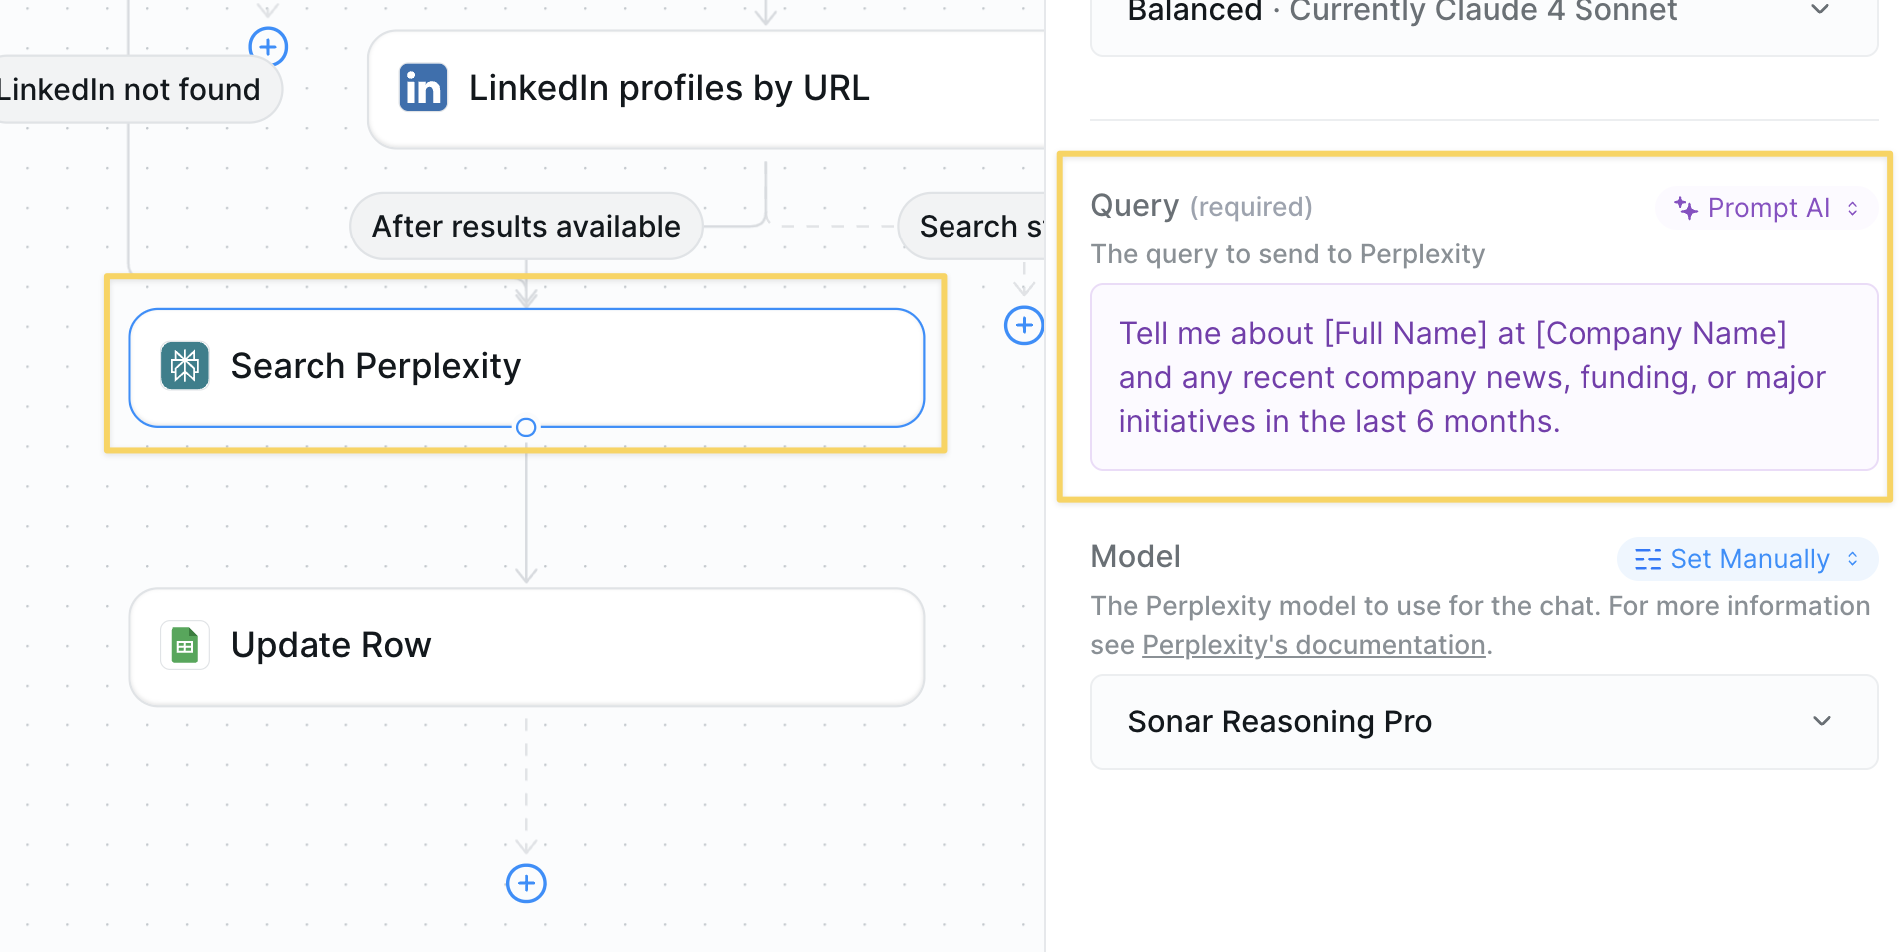Click the output connector circle under Search Perplexity
This screenshot has height=952, width=1903.
(x=526, y=427)
